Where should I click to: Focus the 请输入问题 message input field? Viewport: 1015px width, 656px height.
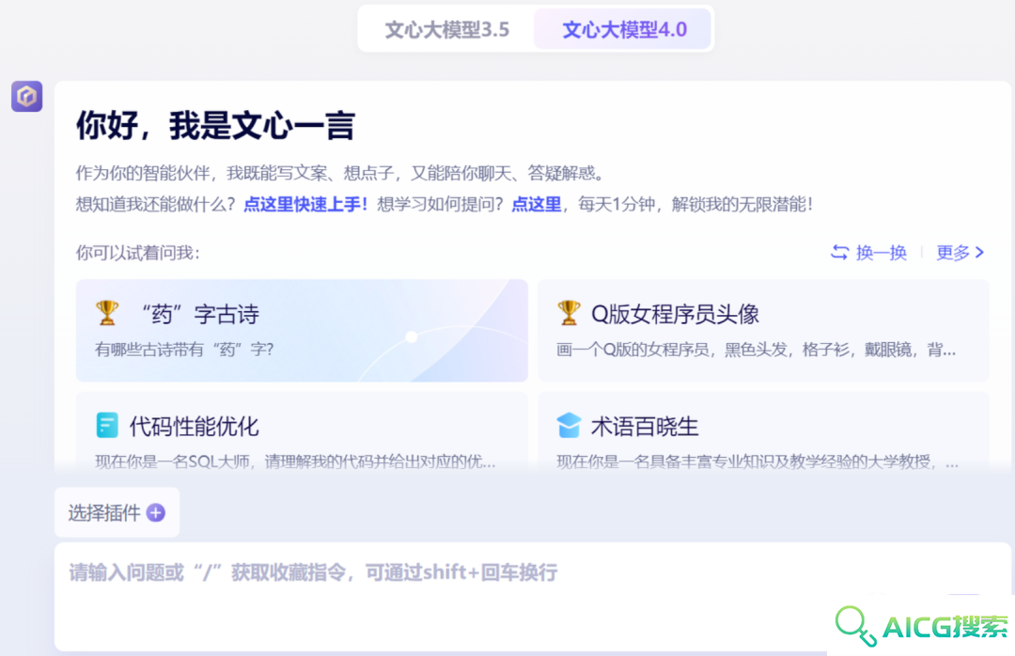[532, 596]
